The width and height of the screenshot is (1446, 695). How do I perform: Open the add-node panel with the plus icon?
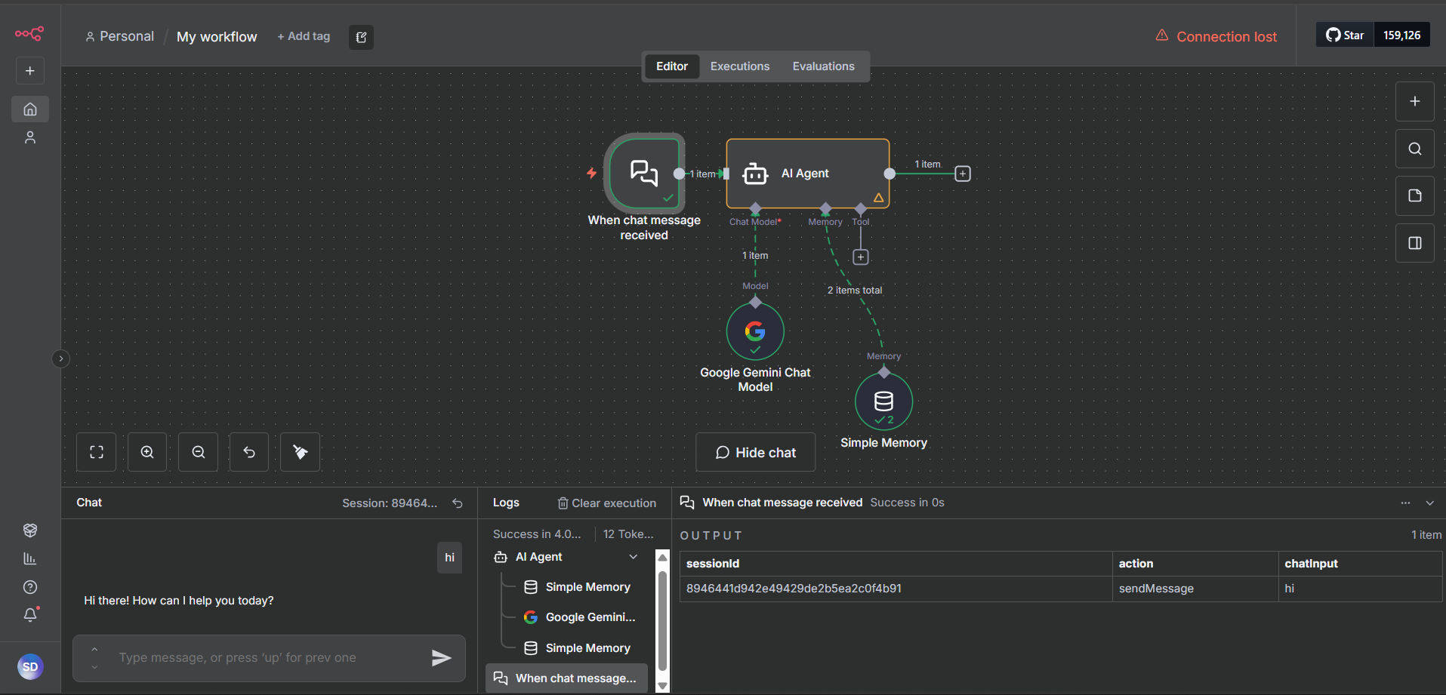click(1414, 101)
